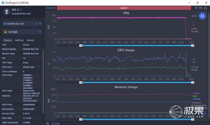Toggle the FPS legend entry
Viewport: 210px width, 125px height.
194,29
